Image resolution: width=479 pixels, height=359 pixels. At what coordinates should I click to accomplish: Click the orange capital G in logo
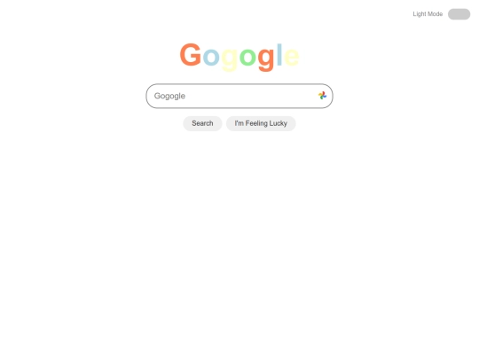click(x=191, y=55)
